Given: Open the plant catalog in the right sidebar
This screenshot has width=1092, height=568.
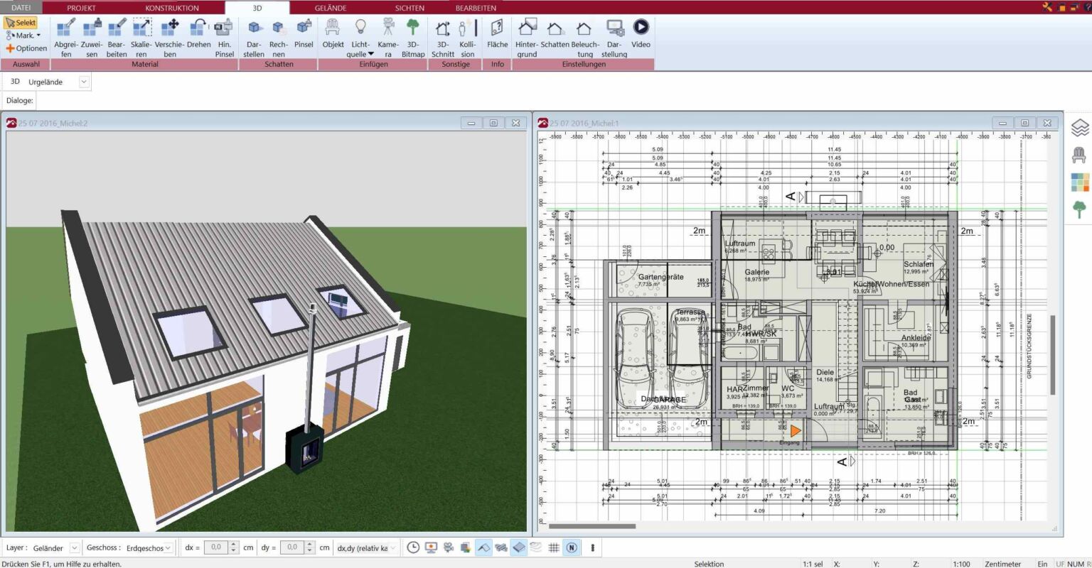Looking at the screenshot, I should point(1080,209).
